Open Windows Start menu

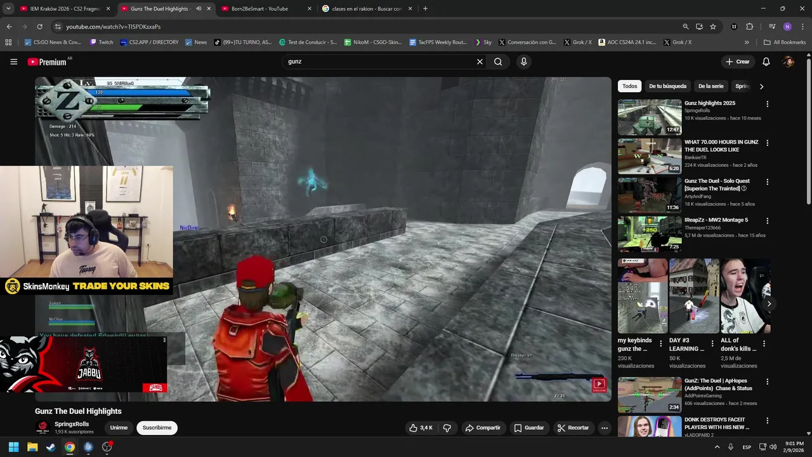13,447
